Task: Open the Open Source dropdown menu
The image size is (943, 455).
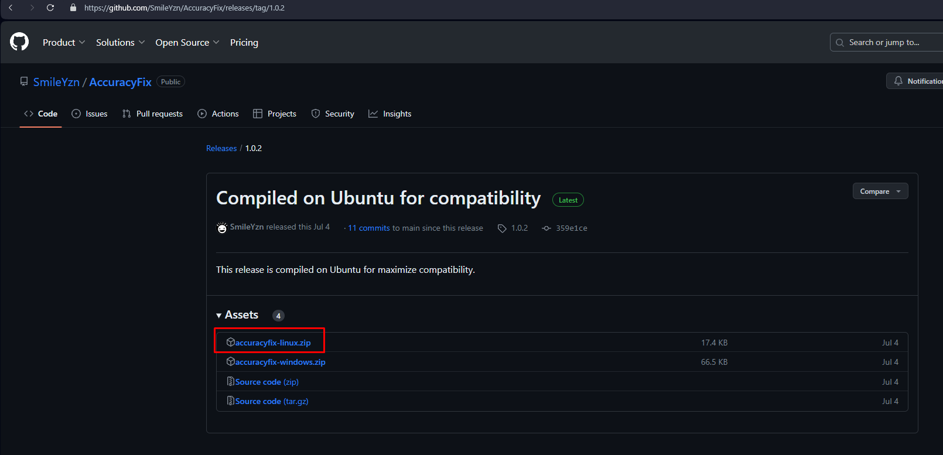Action: click(187, 42)
